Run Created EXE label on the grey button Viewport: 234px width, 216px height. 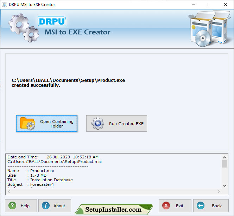click(x=126, y=124)
